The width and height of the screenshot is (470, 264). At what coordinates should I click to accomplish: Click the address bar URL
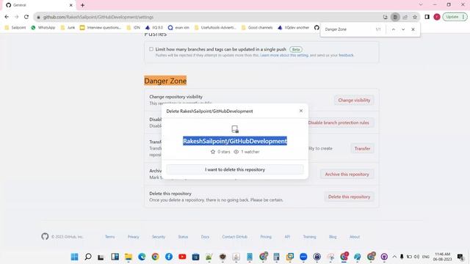(x=98, y=17)
